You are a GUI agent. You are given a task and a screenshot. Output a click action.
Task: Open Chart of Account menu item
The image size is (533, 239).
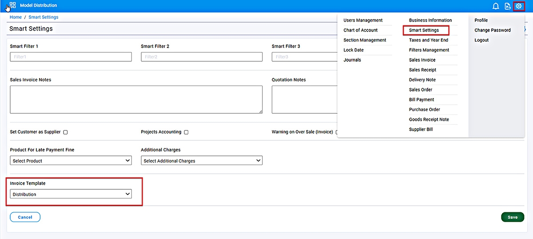[x=361, y=30]
